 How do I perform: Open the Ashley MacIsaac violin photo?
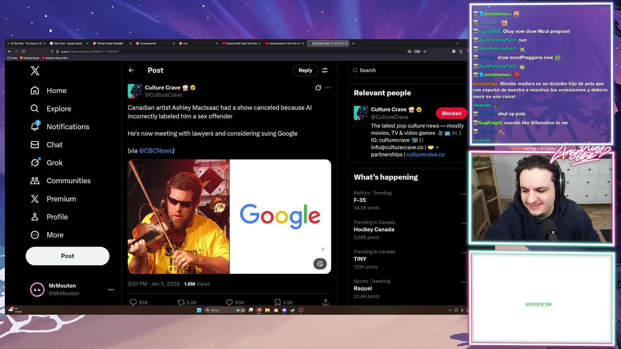point(179,217)
